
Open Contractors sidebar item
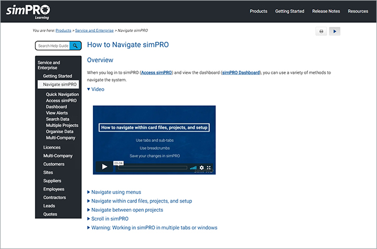(x=54, y=197)
